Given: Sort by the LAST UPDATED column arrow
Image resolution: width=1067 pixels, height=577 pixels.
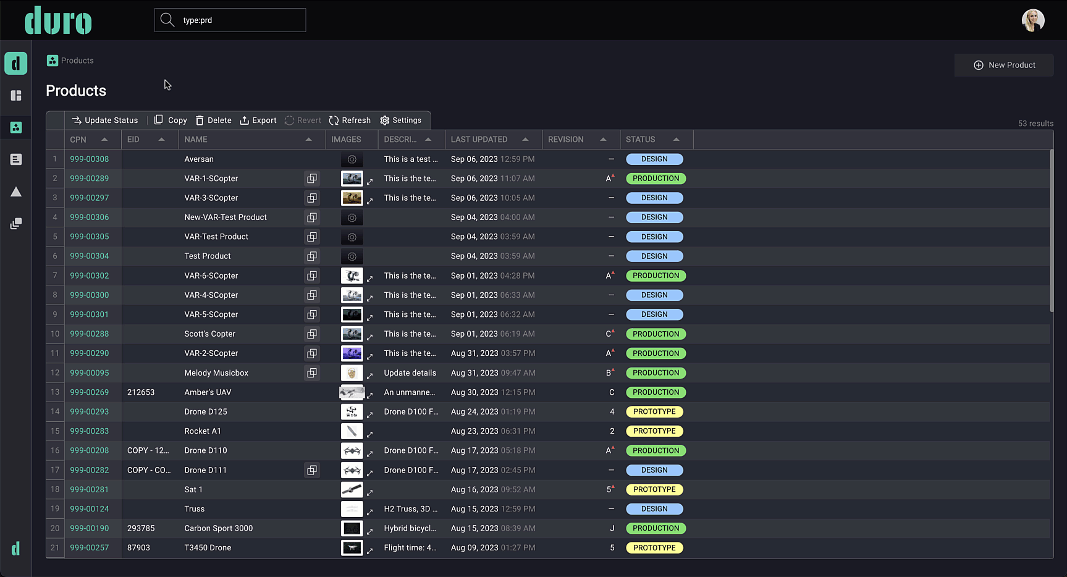Looking at the screenshot, I should 526,140.
